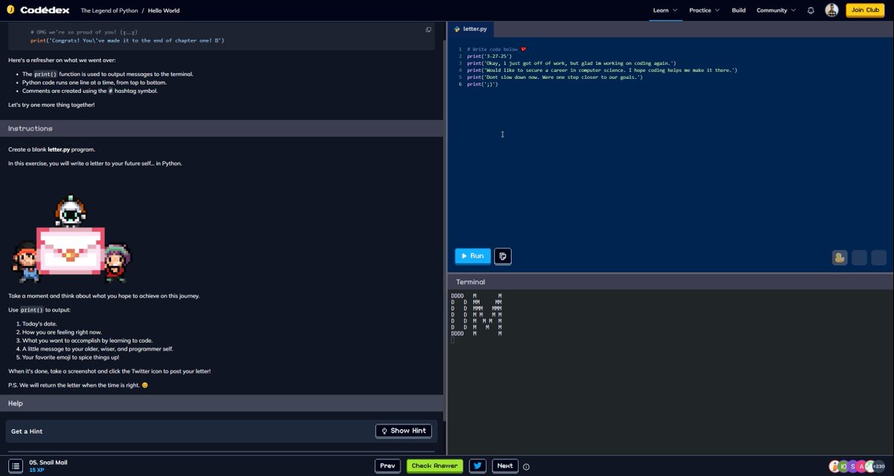Viewport: 894px width, 476px height.
Task: Open the notifications bell
Action: [x=811, y=10]
